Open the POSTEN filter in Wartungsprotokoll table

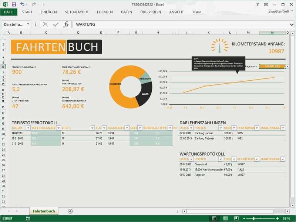coord(221,158)
